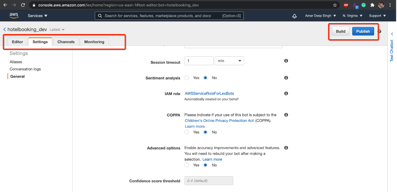Viewport: 397px width, 192px height.
Task: Click the help question mark icon
Action: pyautogui.click(x=379, y=32)
